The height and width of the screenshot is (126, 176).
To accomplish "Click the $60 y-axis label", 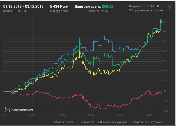I will (165, 32).
